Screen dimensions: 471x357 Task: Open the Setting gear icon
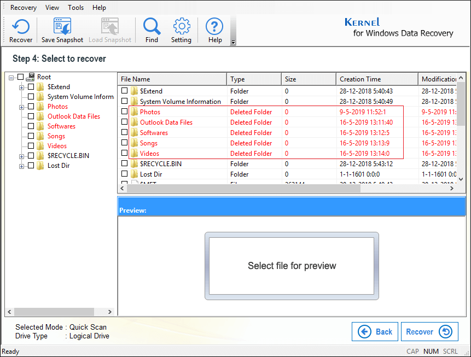pyautogui.click(x=181, y=26)
